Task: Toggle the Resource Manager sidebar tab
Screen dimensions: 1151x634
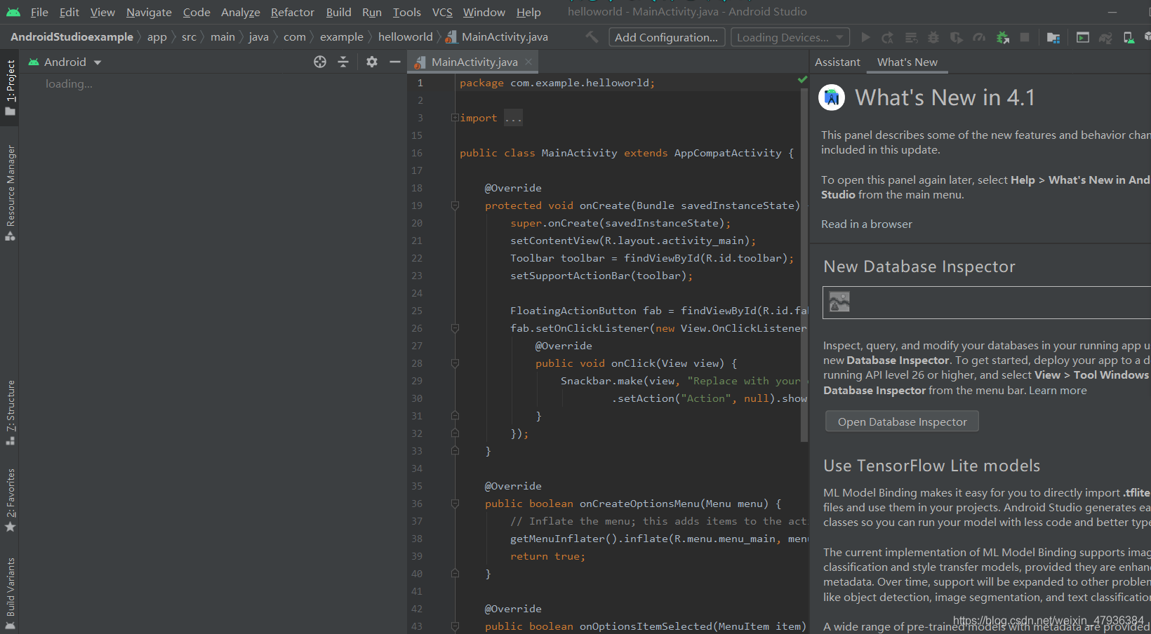Action: click(10, 192)
